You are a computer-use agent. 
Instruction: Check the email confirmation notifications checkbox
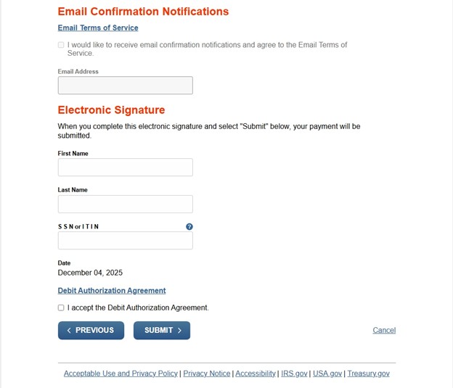(61, 45)
